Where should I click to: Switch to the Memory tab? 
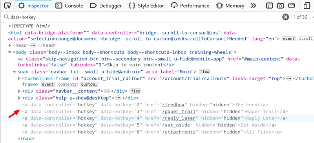click(230, 6)
